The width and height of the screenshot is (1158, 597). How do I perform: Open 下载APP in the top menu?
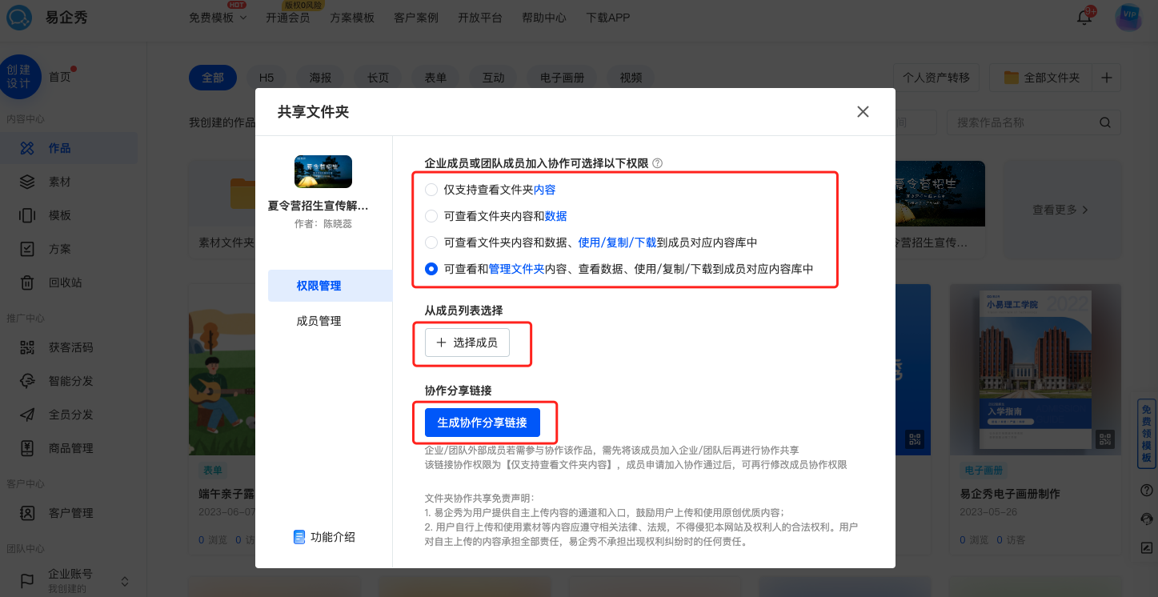point(608,18)
